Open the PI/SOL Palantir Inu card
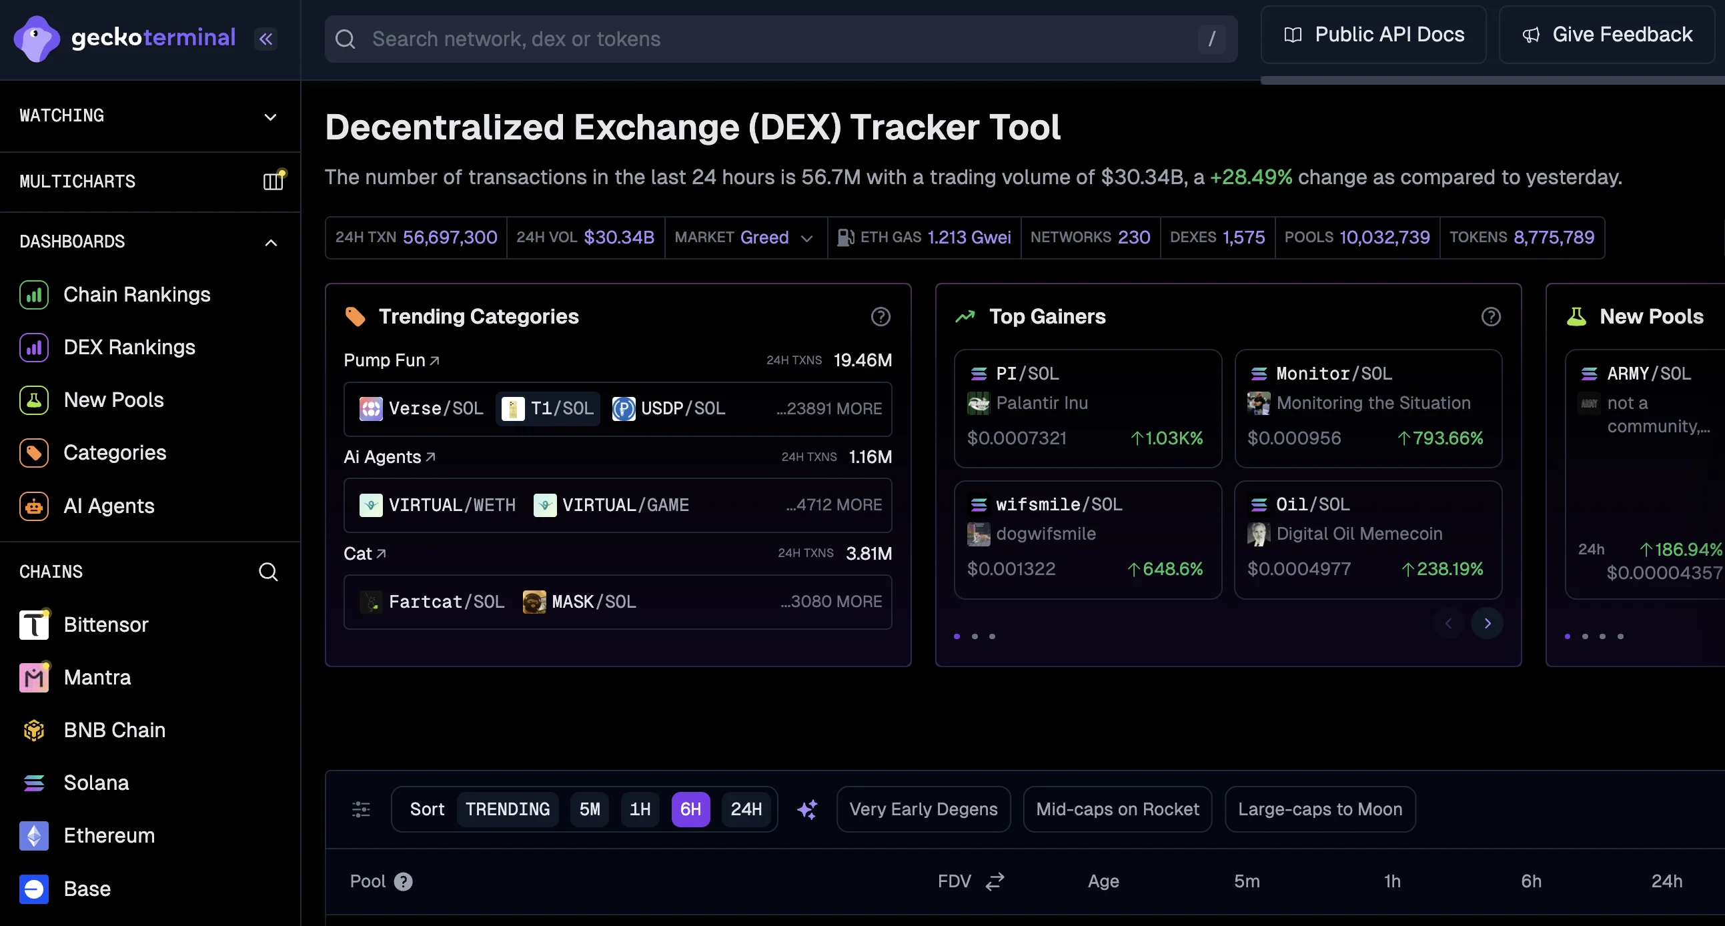The height and width of the screenshot is (926, 1725). pos(1087,408)
